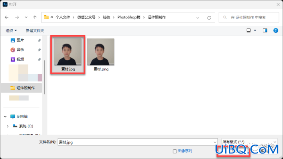283x159 pixels.
Task: Refresh the folder view
Action: coord(209,18)
